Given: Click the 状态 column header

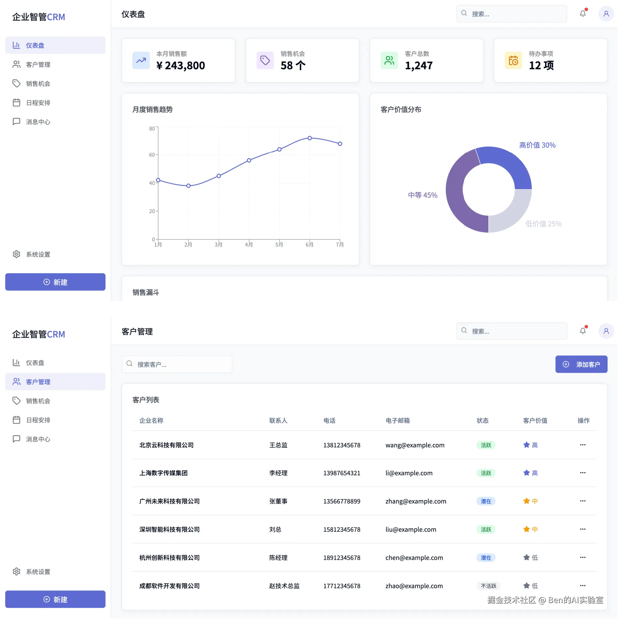Looking at the screenshot, I should [x=483, y=421].
